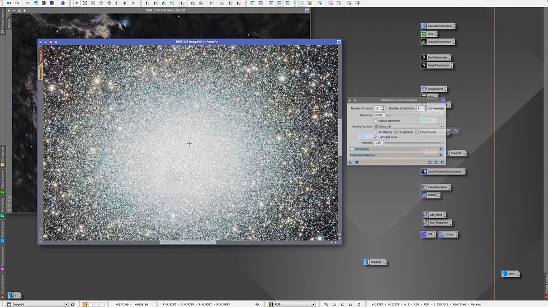Open the BlurXTerminator process icon
This screenshot has height=307, width=548.
(x=436, y=58)
